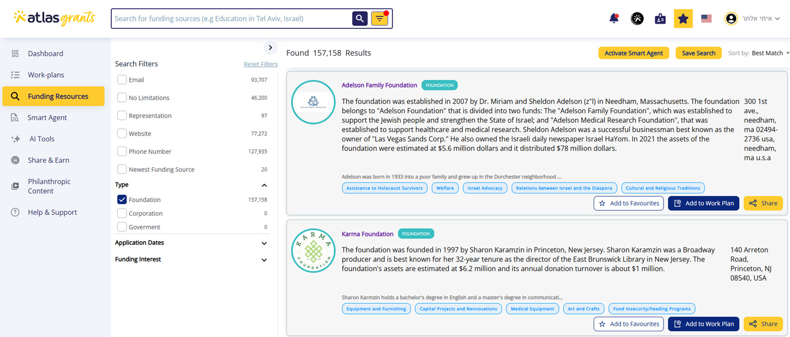790x337 pixels.
Task: Tick the Website filter checkbox
Action: click(122, 134)
